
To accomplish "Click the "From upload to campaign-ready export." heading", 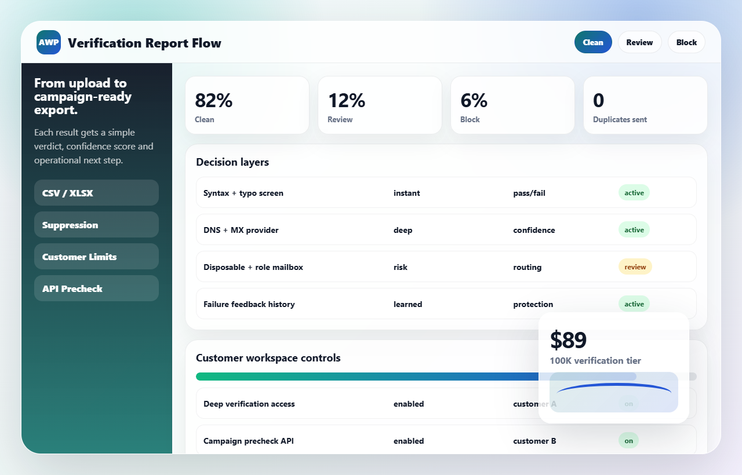I will click(83, 97).
